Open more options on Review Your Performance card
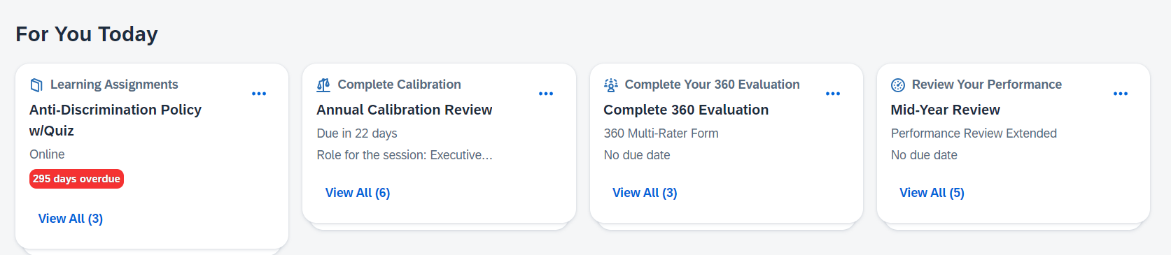 coord(1121,94)
